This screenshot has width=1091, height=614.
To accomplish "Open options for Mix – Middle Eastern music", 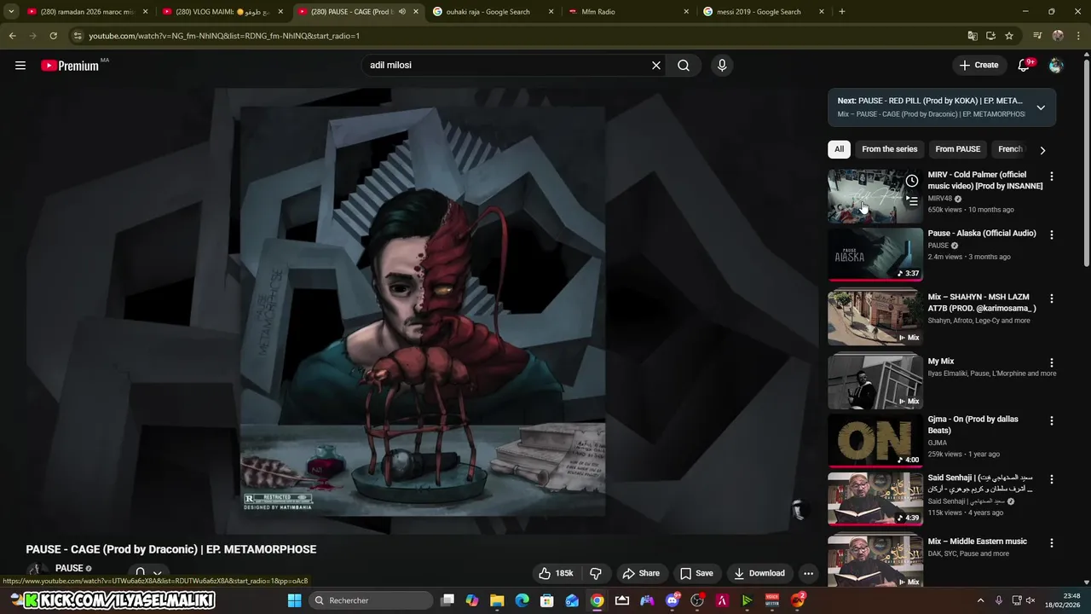I will [x=1051, y=542].
